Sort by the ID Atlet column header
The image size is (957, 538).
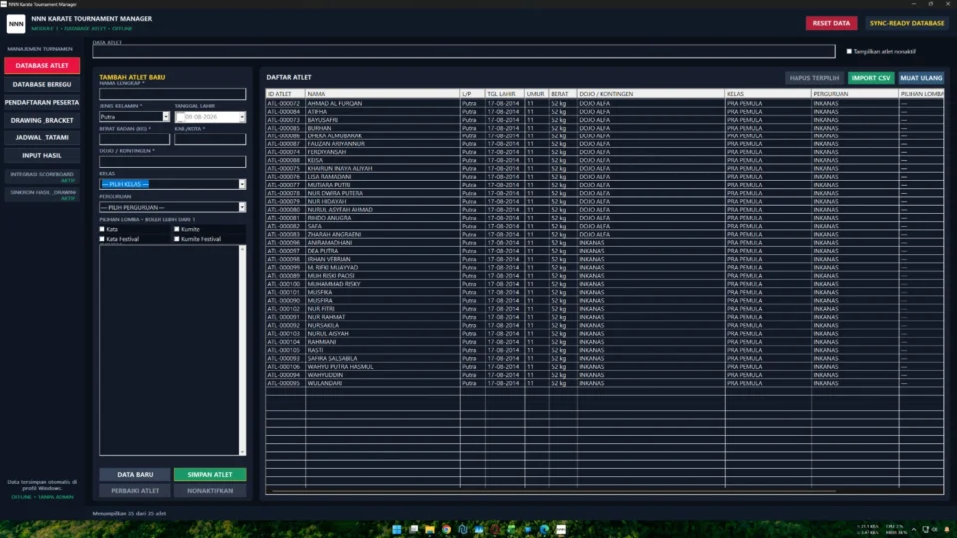click(x=286, y=94)
